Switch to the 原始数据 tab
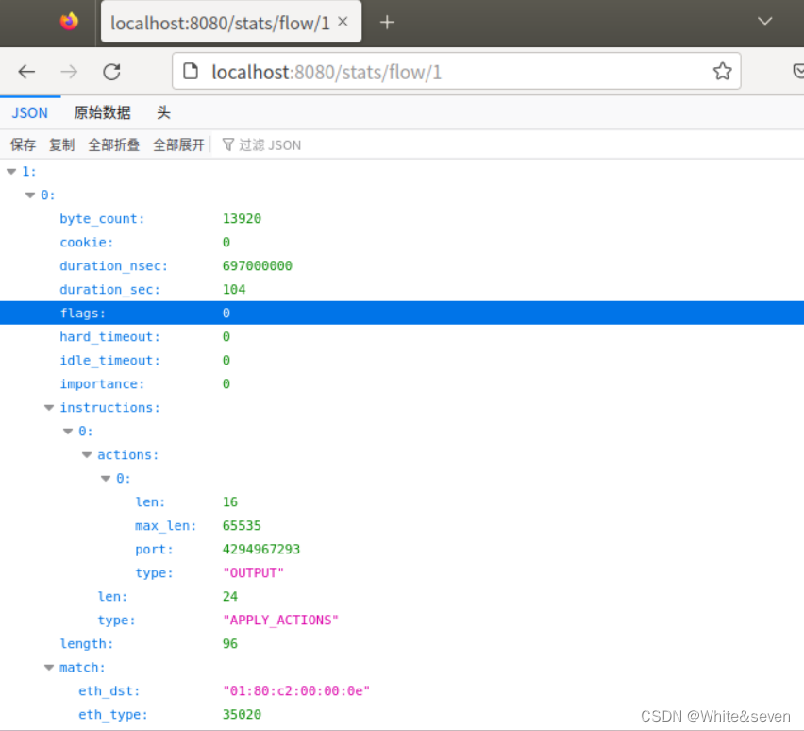The width and height of the screenshot is (804, 731). 102,112
